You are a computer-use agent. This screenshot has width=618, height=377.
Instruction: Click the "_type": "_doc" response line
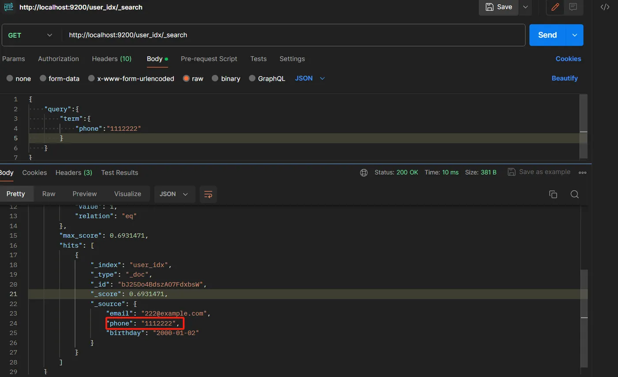coord(121,275)
